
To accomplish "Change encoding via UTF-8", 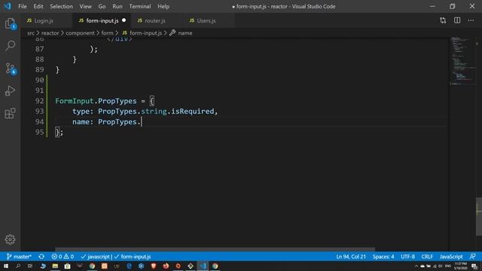I will coord(408,257).
